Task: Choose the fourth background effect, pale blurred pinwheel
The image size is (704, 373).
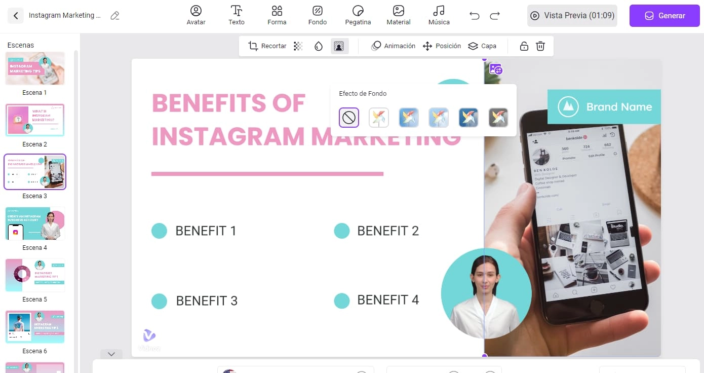Action: 439,118
